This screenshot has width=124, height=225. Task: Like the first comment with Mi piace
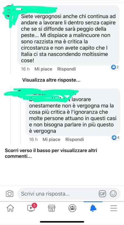pos(43,69)
